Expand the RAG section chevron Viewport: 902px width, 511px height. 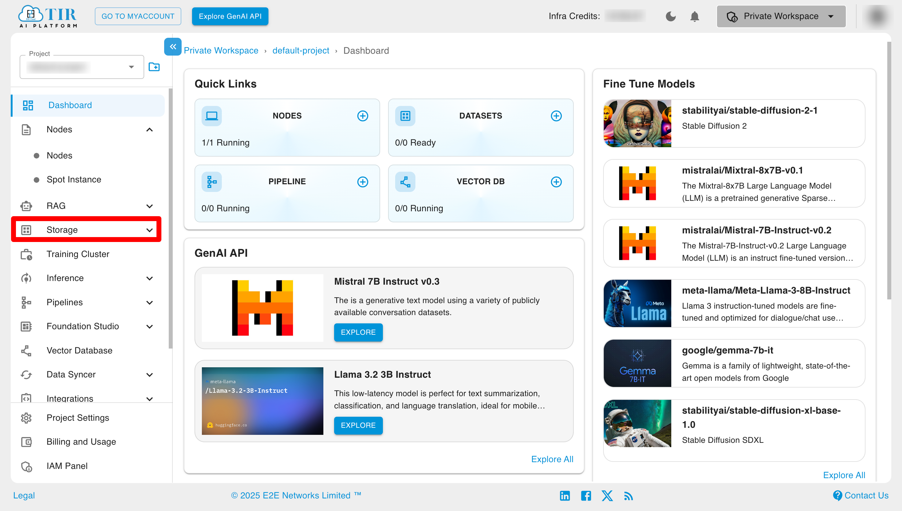click(x=150, y=206)
